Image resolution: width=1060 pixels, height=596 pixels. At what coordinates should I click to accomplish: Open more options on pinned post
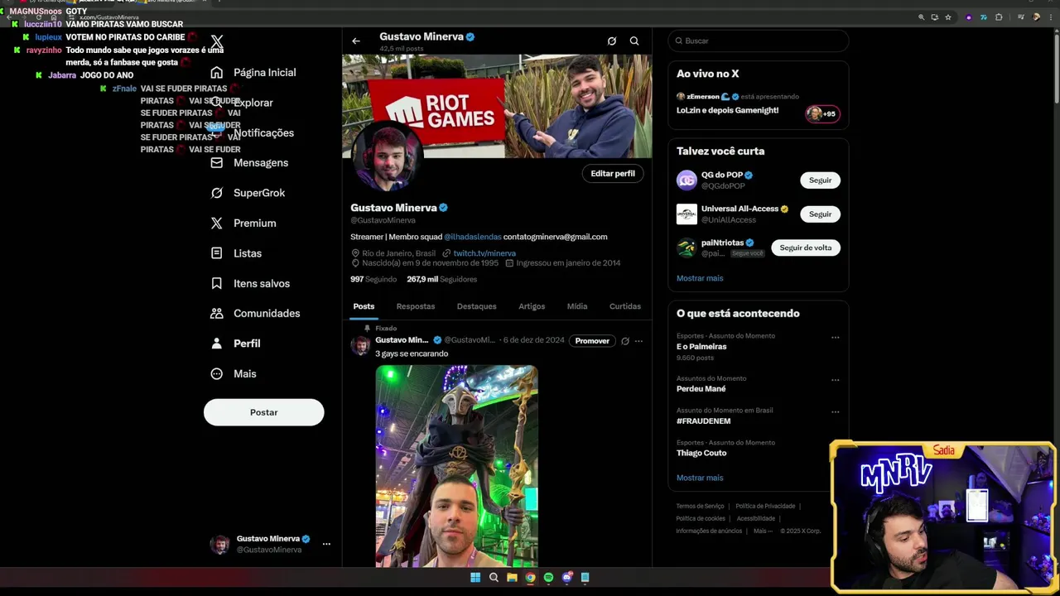click(638, 341)
